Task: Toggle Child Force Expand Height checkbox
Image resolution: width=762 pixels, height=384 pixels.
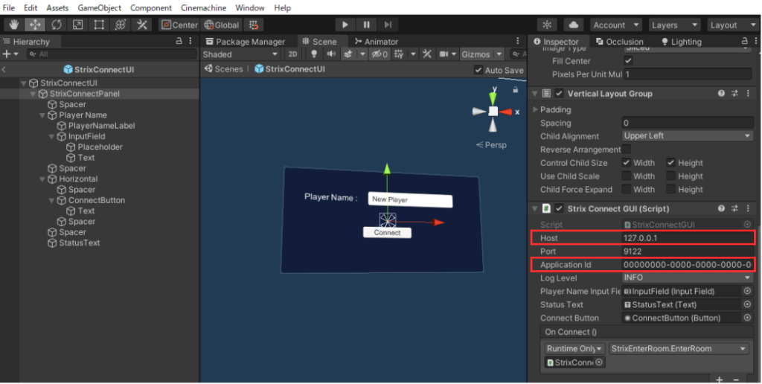Action: click(670, 189)
